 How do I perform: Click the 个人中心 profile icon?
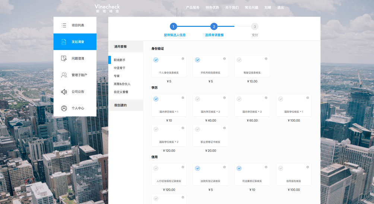(x=64, y=108)
